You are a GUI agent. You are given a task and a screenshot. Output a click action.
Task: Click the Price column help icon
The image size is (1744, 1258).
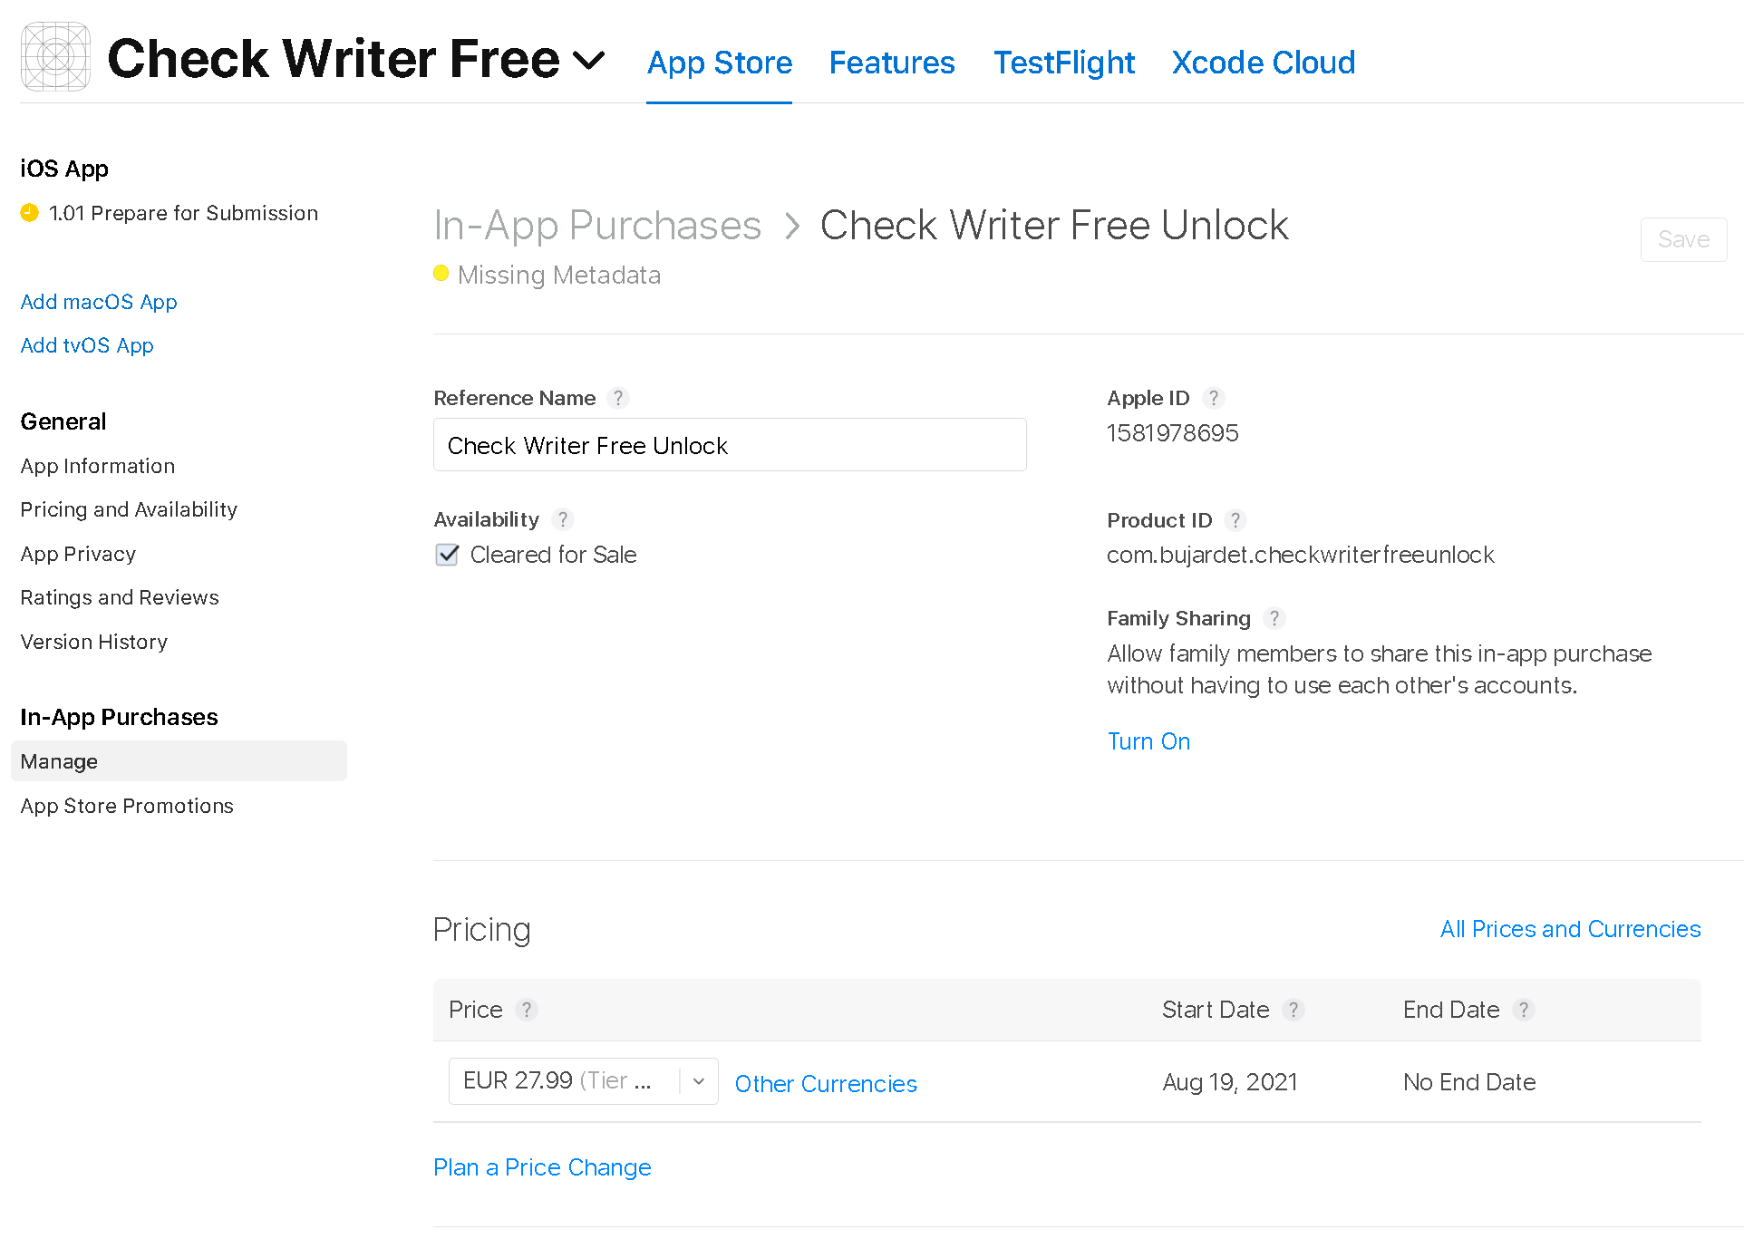tap(527, 1010)
